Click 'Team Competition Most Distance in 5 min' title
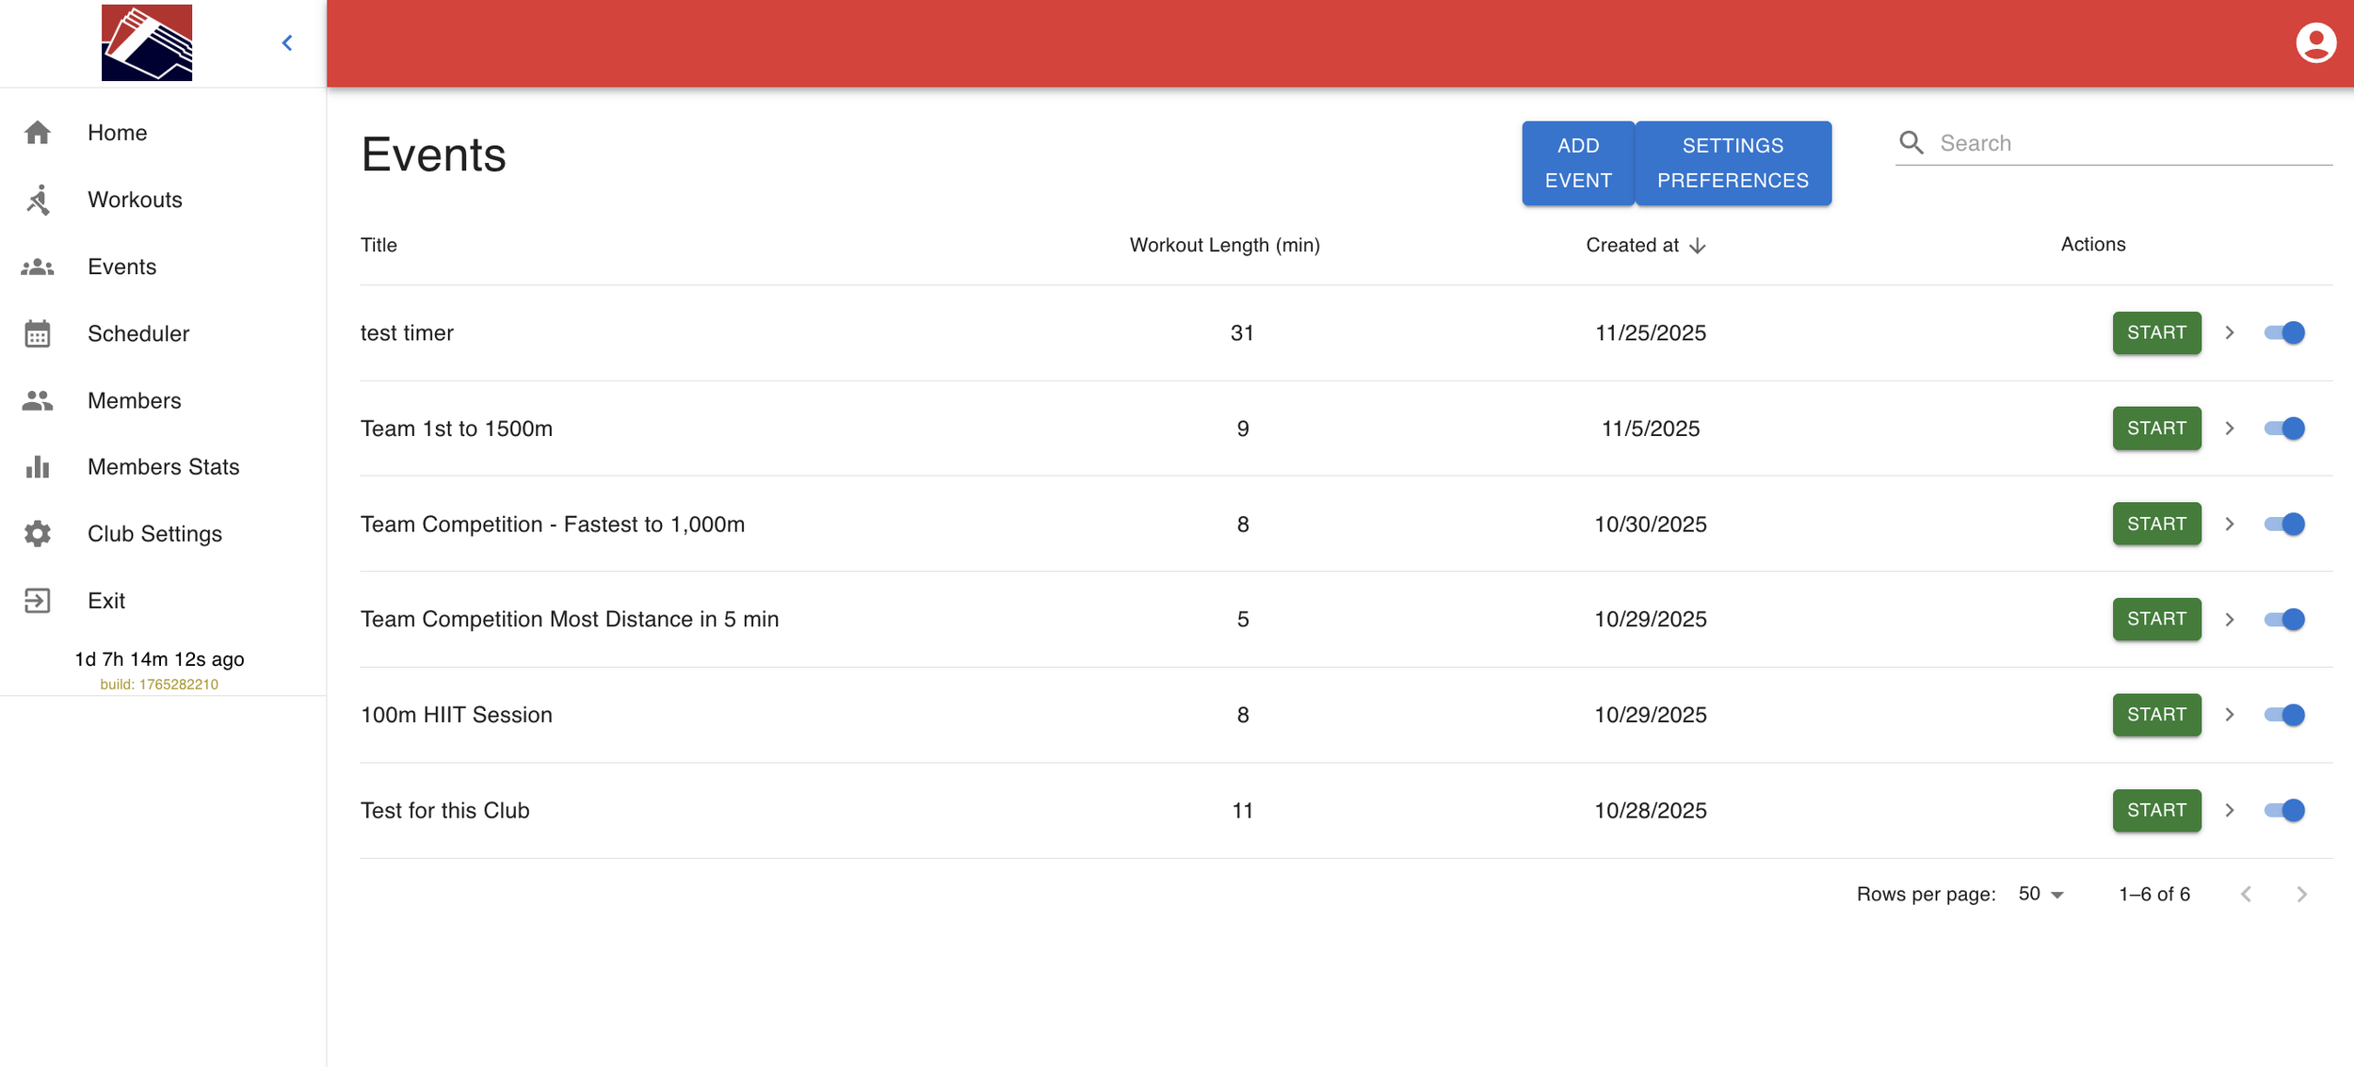 (570, 620)
